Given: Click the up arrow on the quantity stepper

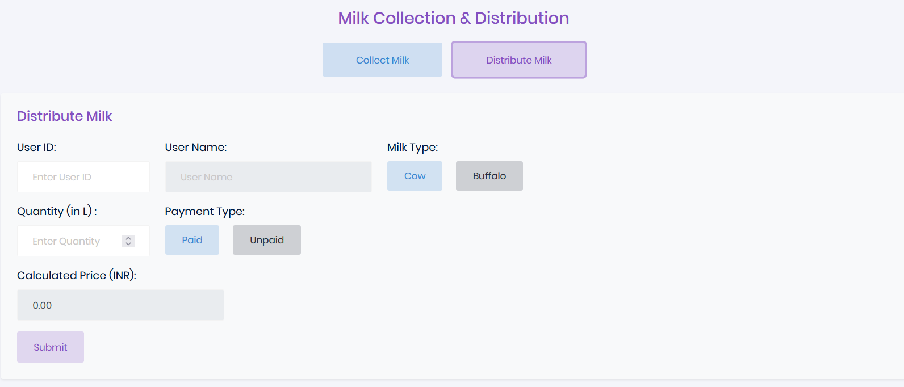Looking at the screenshot, I should (129, 238).
